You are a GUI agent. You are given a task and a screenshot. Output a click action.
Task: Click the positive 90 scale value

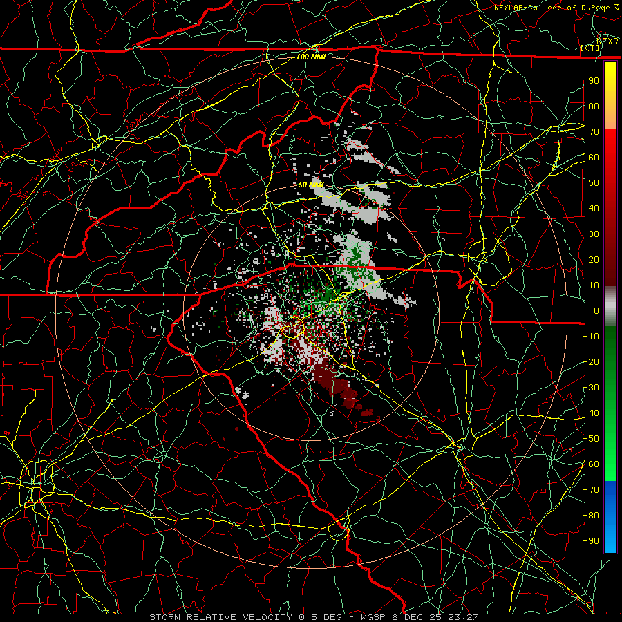click(x=594, y=81)
